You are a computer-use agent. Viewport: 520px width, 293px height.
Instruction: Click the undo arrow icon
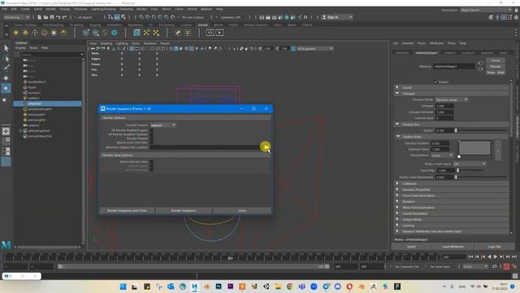click(58, 17)
